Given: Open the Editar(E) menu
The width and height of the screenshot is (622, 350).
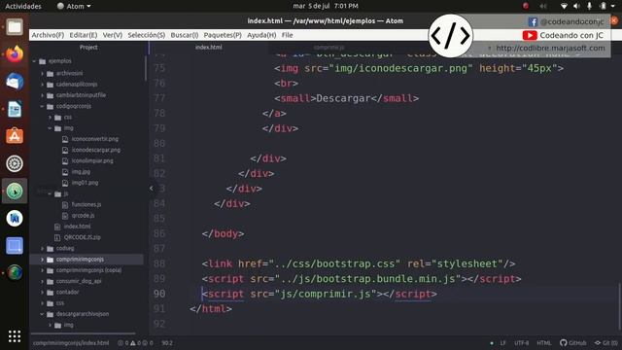Looking at the screenshot, I should (x=84, y=35).
